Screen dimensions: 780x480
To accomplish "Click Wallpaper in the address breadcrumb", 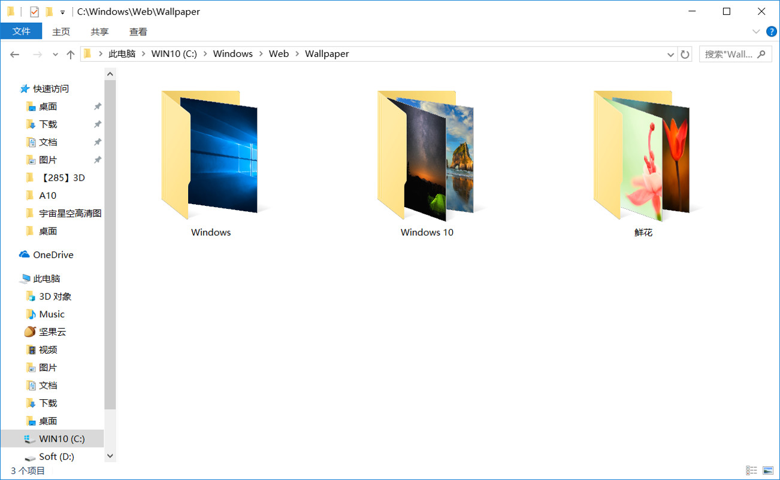I will coord(326,54).
